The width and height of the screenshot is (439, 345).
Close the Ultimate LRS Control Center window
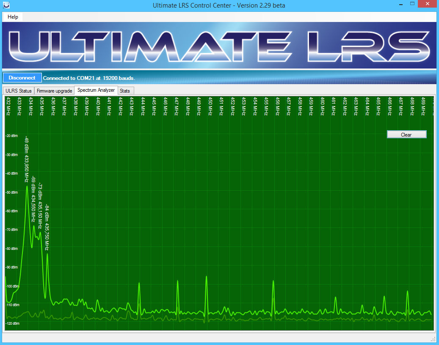(428, 4)
